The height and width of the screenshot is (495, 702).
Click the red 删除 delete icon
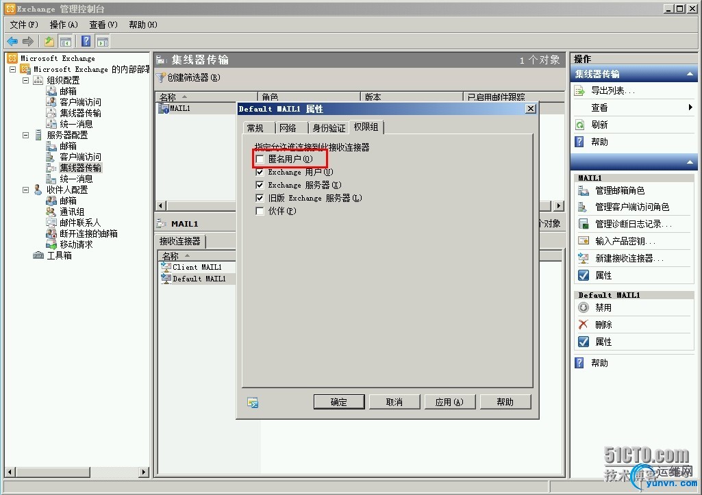(x=583, y=325)
